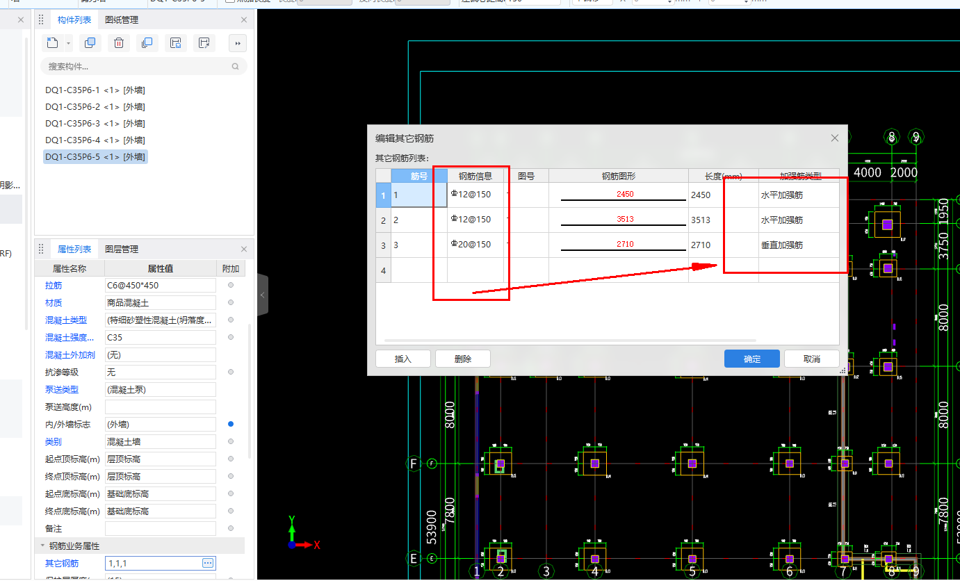The width and height of the screenshot is (960, 581).
Task: Click the copy component icon
Action: (x=90, y=43)
